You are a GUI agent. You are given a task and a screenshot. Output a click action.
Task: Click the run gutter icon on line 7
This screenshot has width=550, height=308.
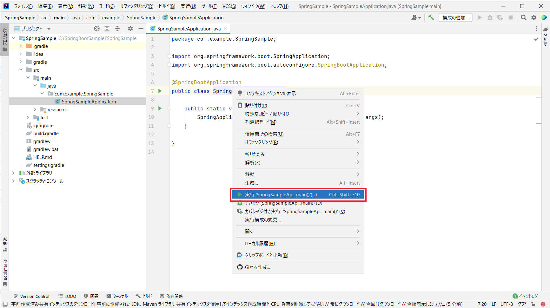160,91
